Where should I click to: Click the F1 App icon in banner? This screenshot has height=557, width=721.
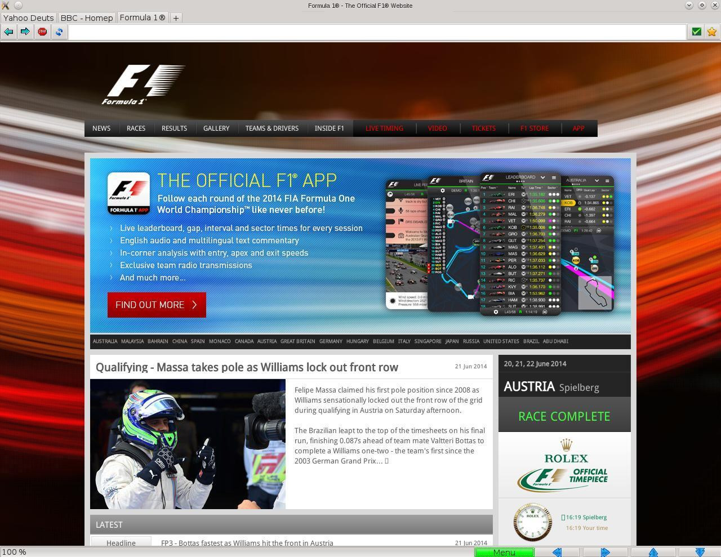(128, 193)
